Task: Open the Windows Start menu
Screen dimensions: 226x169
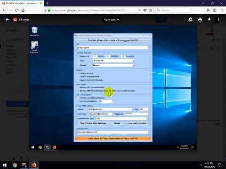Action: click(5, 165)
